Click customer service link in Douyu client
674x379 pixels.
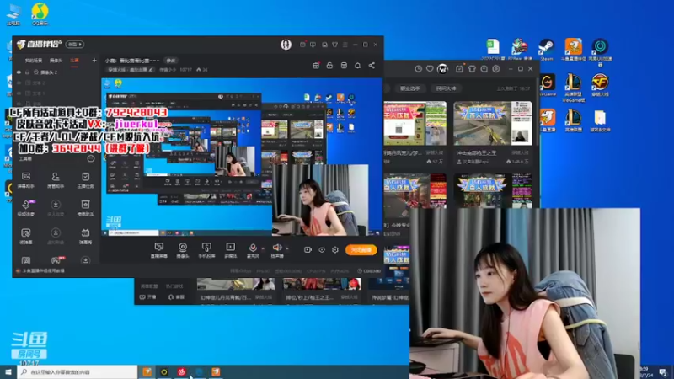click(176, 297)
